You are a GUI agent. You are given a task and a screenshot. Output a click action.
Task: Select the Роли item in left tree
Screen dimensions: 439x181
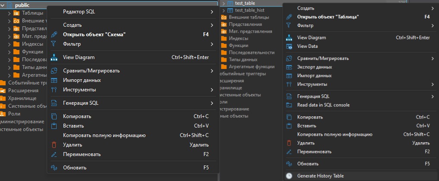[x=14, y=114]
